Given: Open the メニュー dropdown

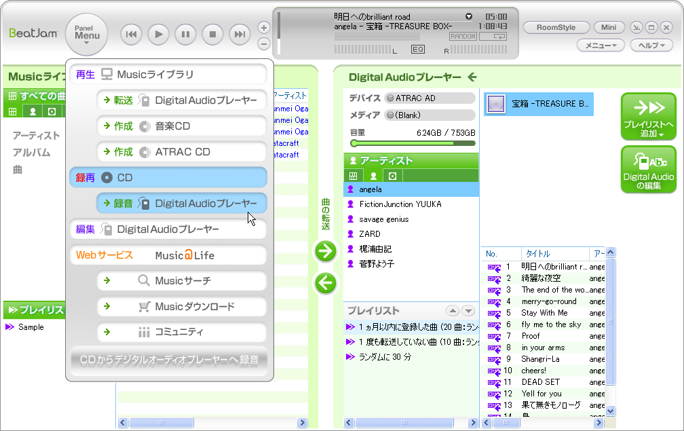Looking at the screenshot, I should point(601,45).
